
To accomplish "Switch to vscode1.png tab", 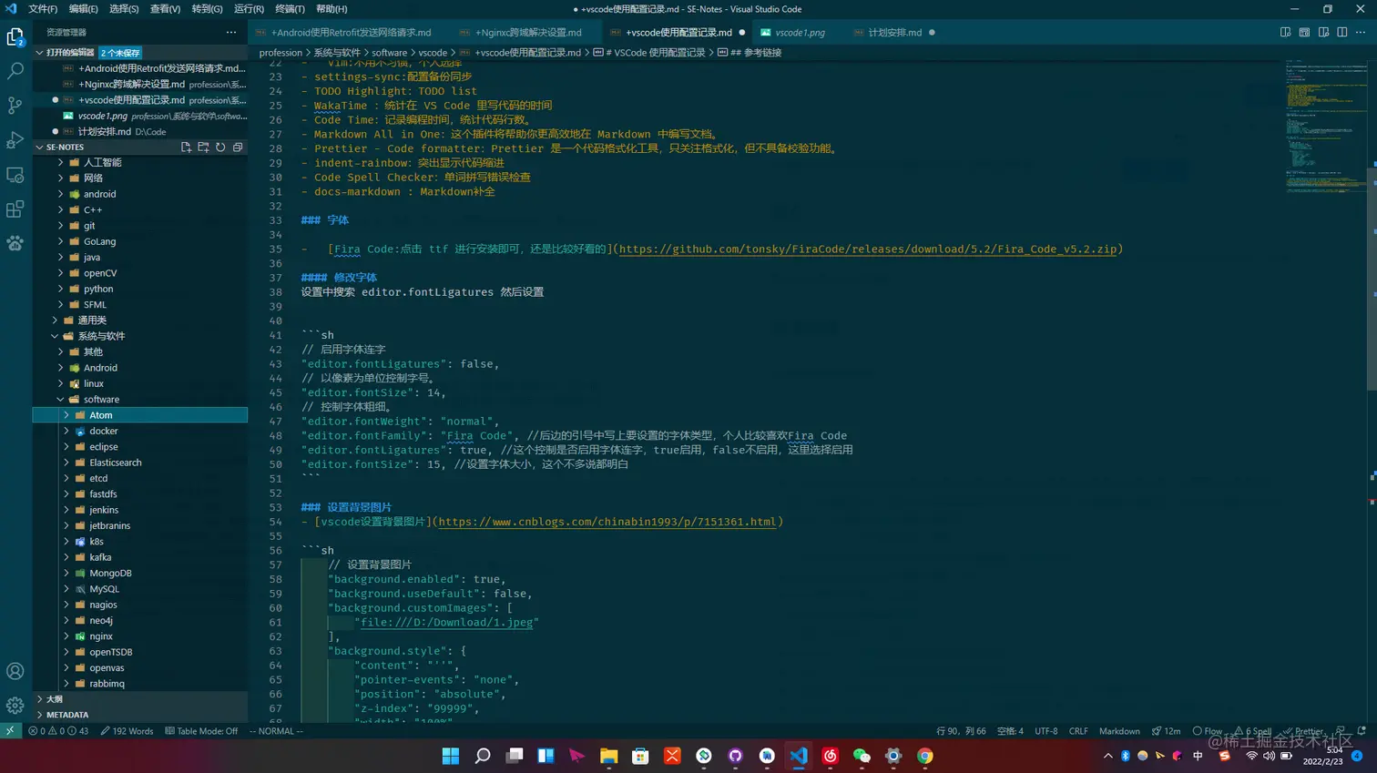I will tap(799, 33).
